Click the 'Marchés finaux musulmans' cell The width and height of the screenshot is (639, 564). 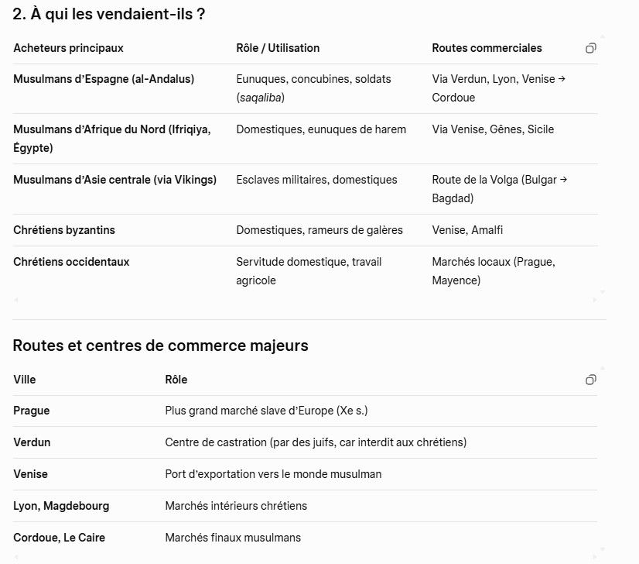click(233, 538)
